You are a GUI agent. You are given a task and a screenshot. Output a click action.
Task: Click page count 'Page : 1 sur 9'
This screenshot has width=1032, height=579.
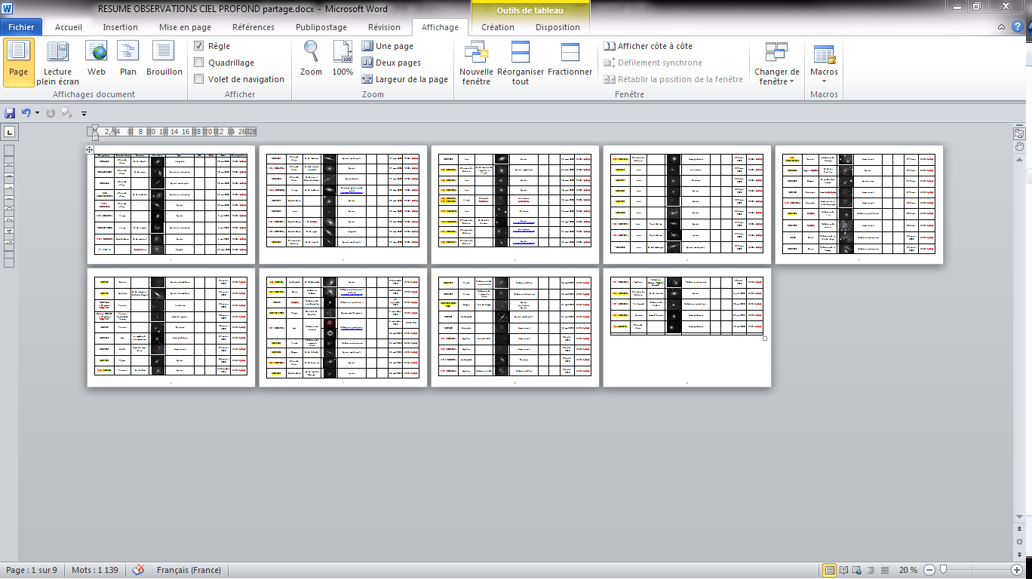(x=32, y=570)
